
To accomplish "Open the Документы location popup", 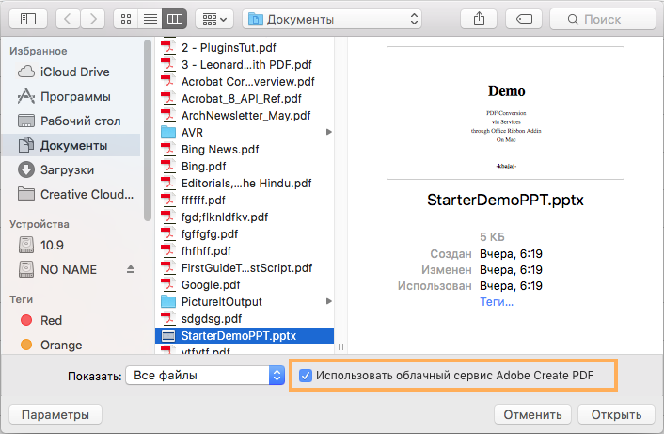I will 332,19.
